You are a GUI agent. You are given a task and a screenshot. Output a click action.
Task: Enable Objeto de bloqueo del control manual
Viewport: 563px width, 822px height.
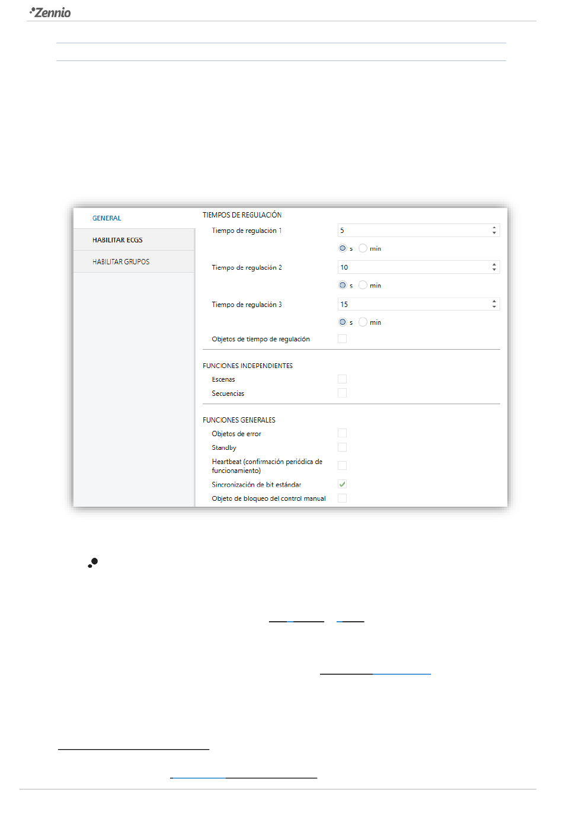tap(342, 498)
